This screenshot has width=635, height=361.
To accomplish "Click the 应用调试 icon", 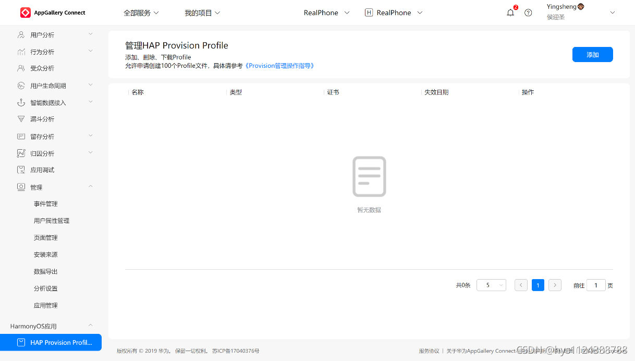I will 21,170.
